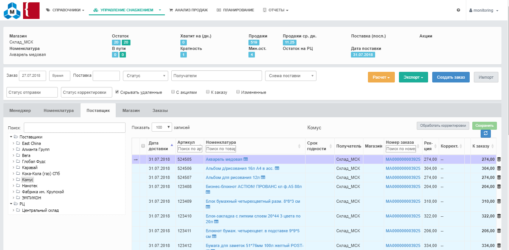Viewport: 509px width, 250px height.
Task: Expand the Комус supplier tree node
Action: coord(13,180)
